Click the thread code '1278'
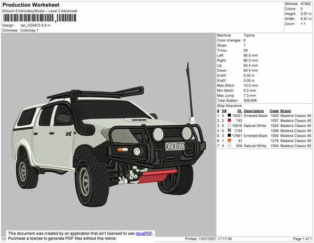The height and width of the screenshot is (243, 314). click(274, 141)
